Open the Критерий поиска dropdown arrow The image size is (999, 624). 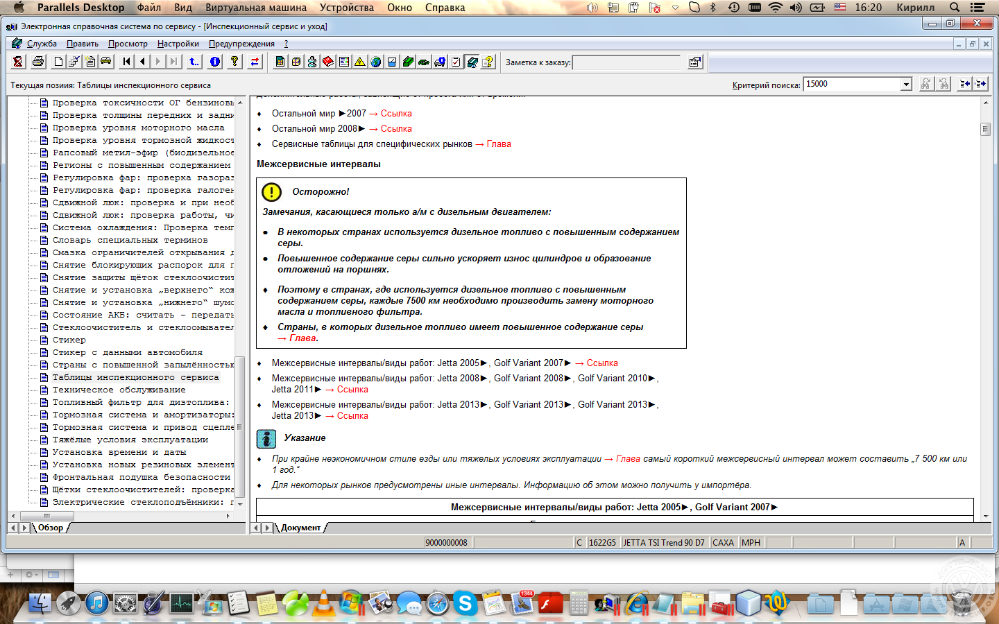[905, 85]
